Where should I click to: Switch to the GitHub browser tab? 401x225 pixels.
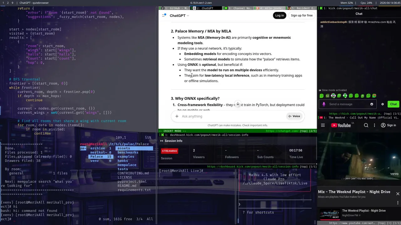(175, 8)
